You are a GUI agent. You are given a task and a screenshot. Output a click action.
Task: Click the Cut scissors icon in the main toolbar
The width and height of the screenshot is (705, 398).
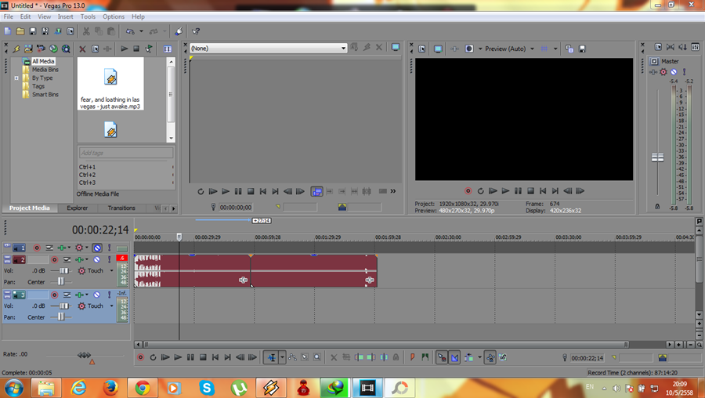[x=86, y=31]
